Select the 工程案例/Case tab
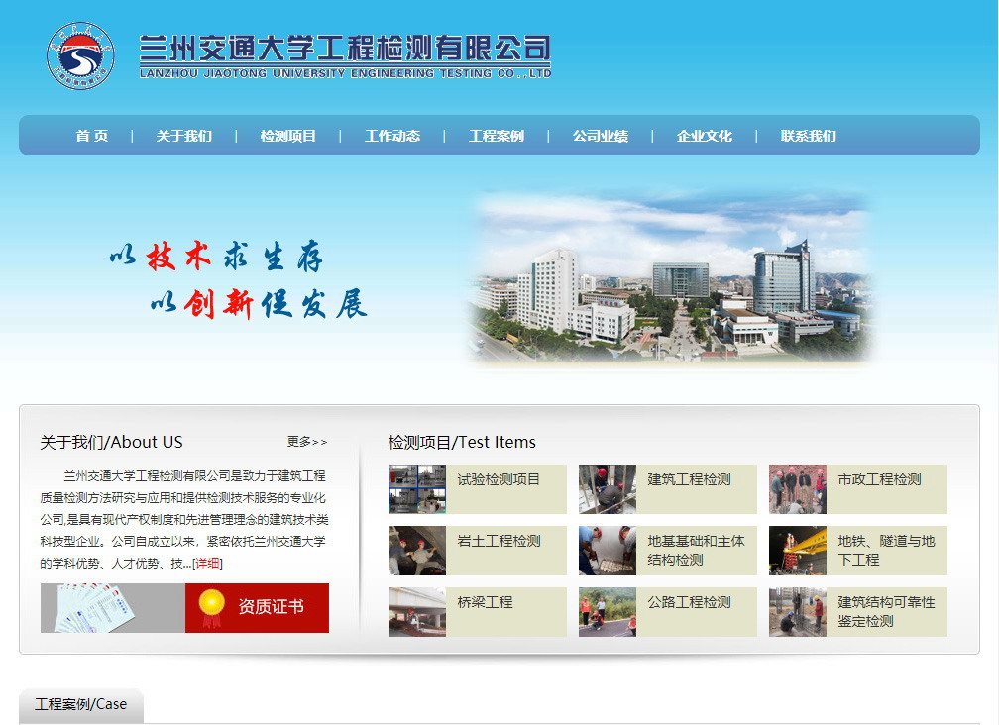The image size is (999, 725). point(81,704)
